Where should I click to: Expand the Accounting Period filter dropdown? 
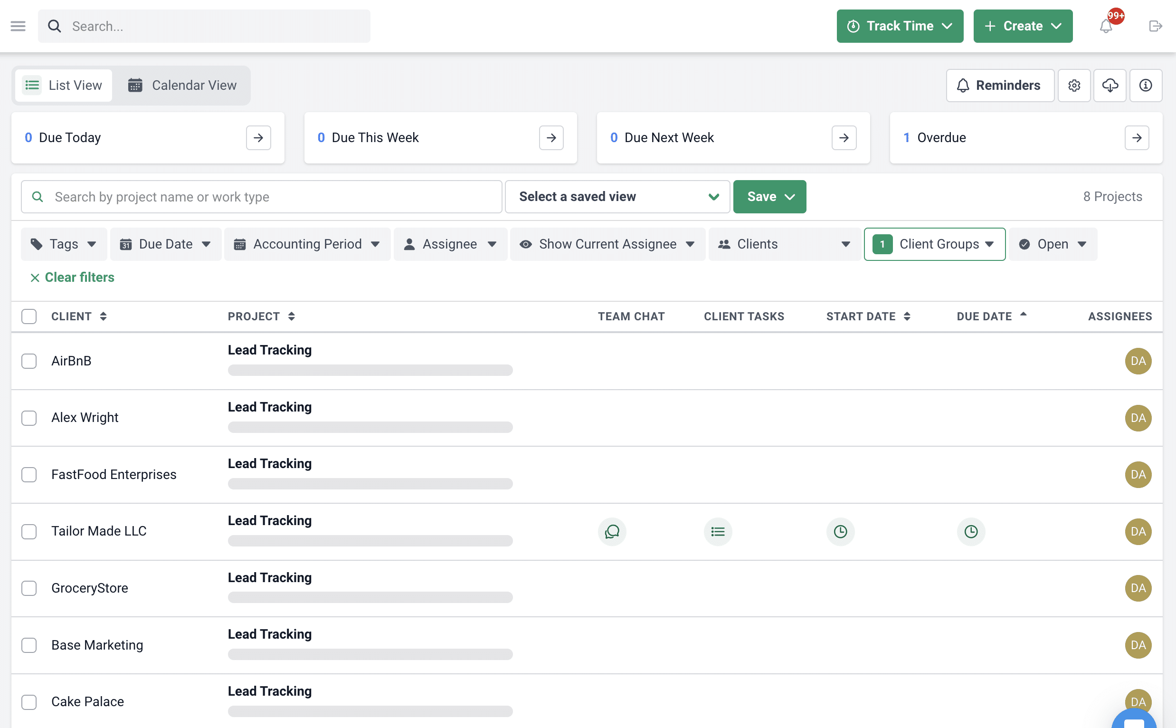click(307, 244)
